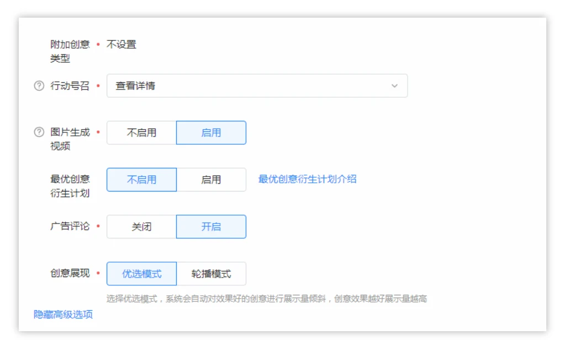Click the chevron arrow in 行动号召 dropdown
This screenshot has width=585, height=340.
(394, 86)
